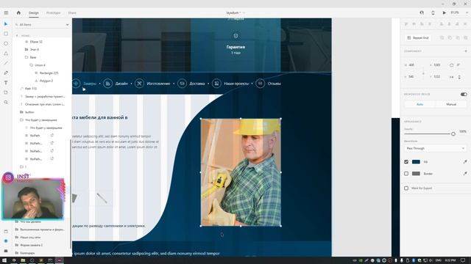Click the Замеры step icon on canvas
Image resolution: width=471 pixels, height=264 pixels.
77,84
